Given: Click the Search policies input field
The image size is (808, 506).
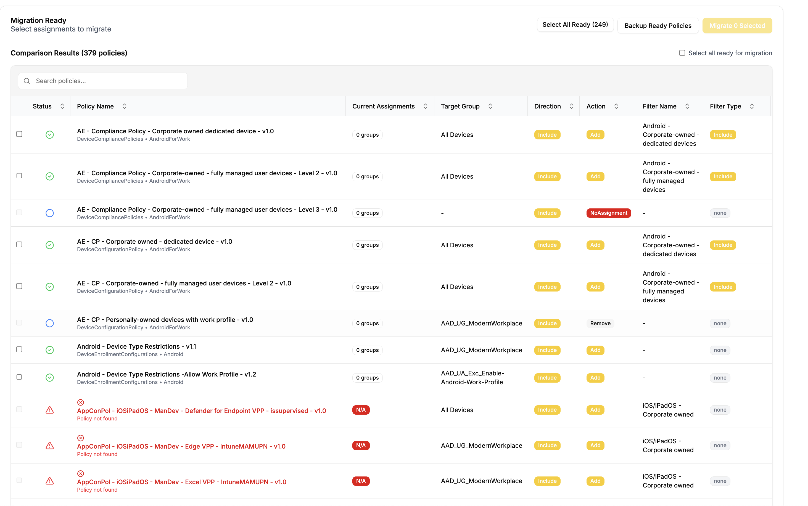Looking at the screenshot, I should (x=107, y=81).
